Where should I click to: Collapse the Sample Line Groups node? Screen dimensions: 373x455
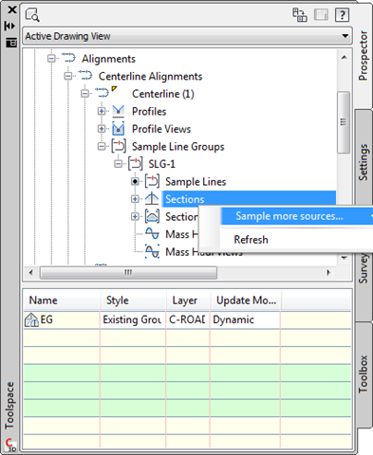pos(102,146)
